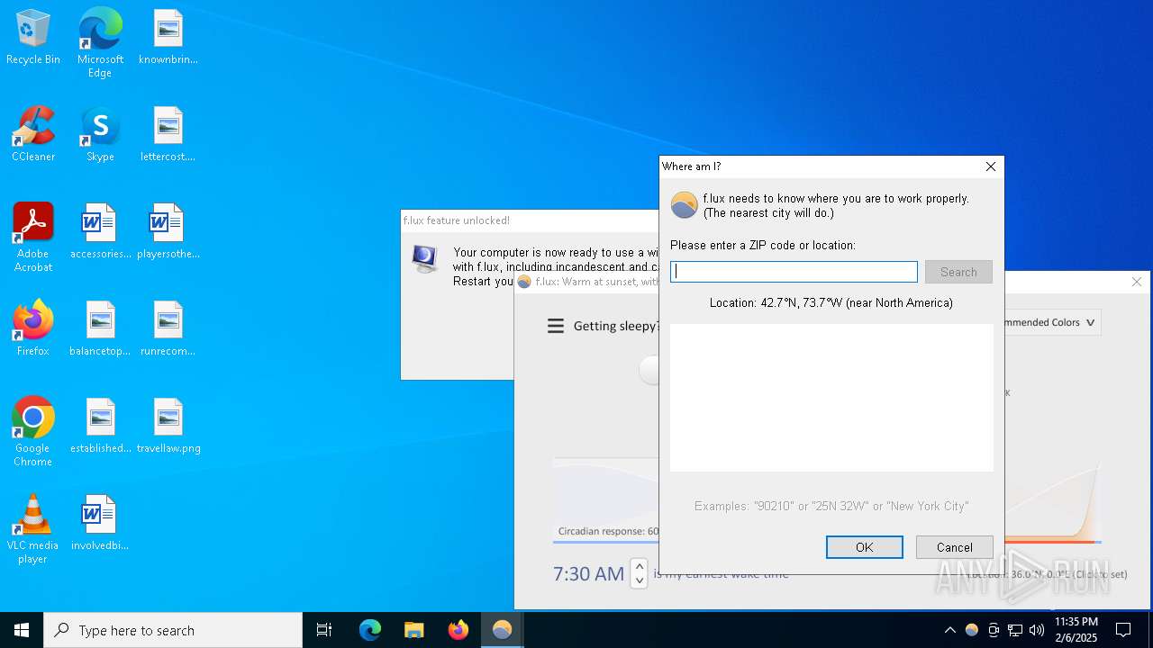1153x648 pixels.
Task: Open Adobe Acrobat shortcut
Action: coord(33,238)
